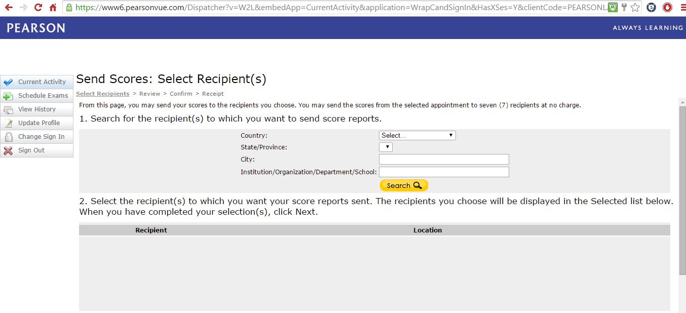Open Current Activity in the sidebar
The height and width of the screenshot is (313, 686).
pos(42,82)
